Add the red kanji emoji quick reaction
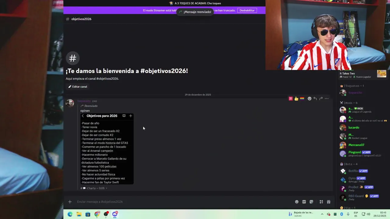 (291, 99)
